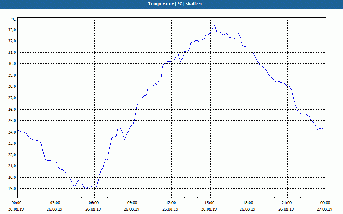Pick the 26,0 temperature tick label
This screenshot has width=343, height=214.
point(12,109)
